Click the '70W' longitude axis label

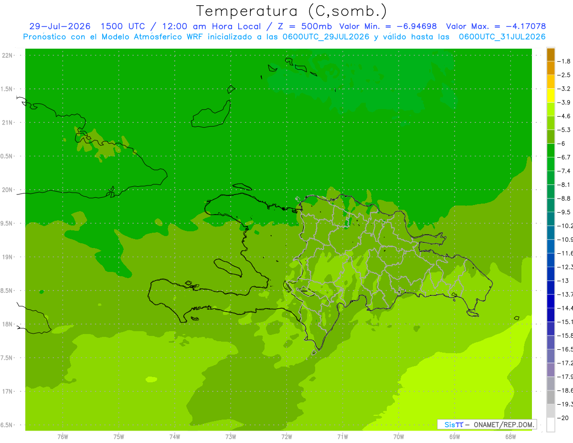399,437
